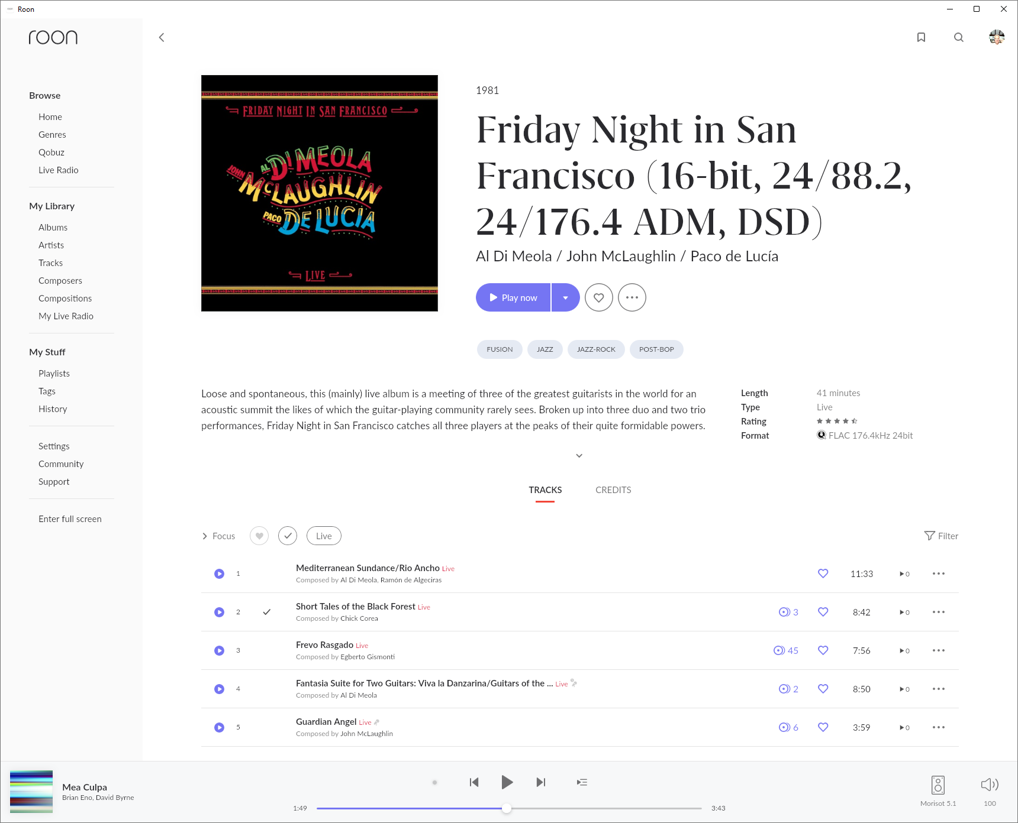Open more options for Frevo Rasgado
This screenshot has width=1018, height=823.
tap(939, 650)
